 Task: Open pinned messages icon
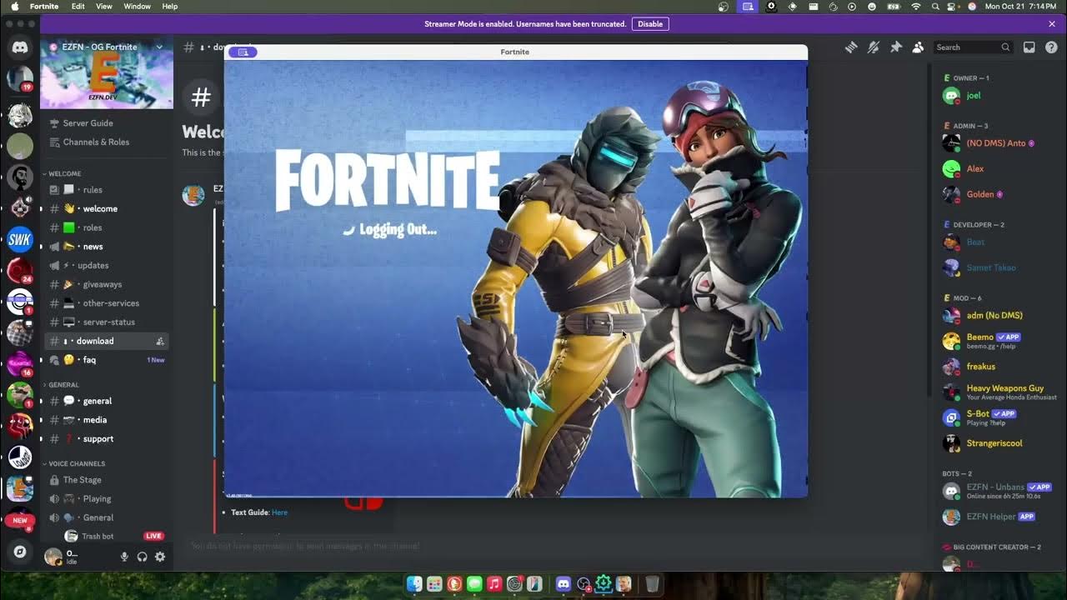pyautogui.click(x=896, y=47)
